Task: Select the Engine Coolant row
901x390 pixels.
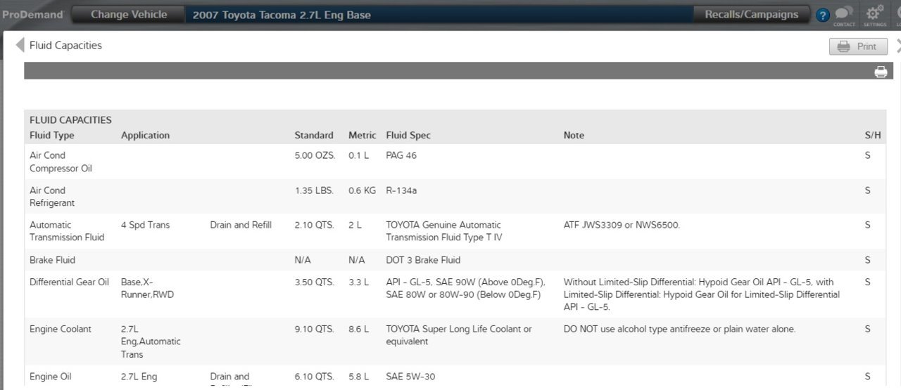Action: (455, 342)
